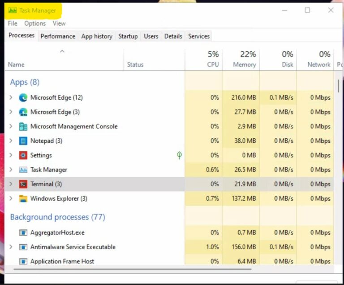Click the vertical scrollbar thumb

339,86
